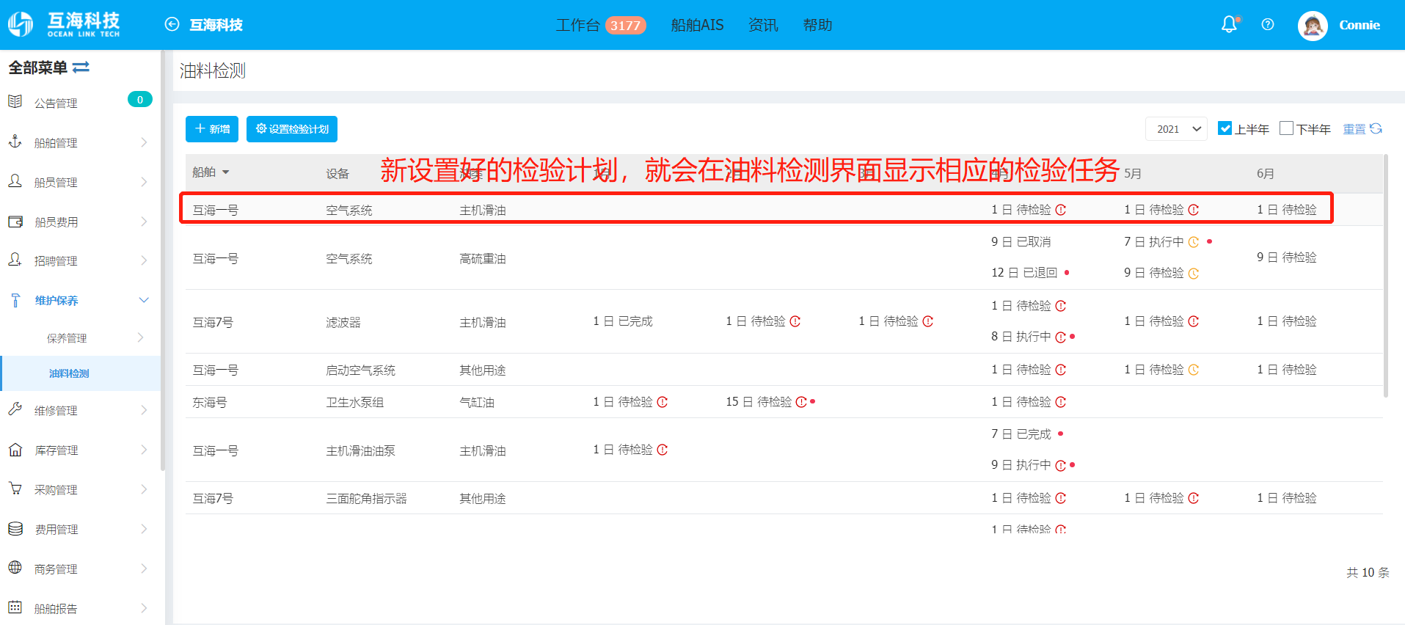1405x625 pixels.
Task: Expand the 船舶管理 menu chevron
Action: pos(144,142)
